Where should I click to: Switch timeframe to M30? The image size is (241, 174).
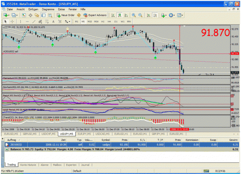(96, 22)
